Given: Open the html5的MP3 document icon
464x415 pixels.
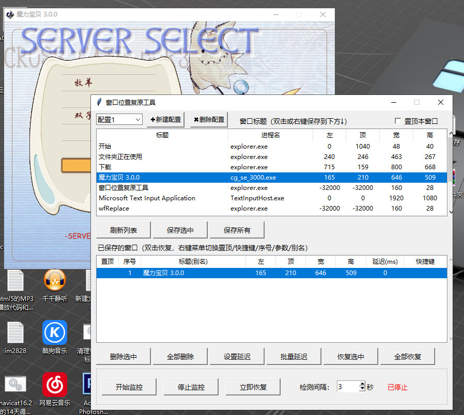Looking at the screenshot, I should pos(16,280).
